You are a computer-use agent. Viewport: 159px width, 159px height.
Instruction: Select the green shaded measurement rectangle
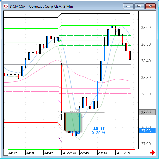point(72,122)
